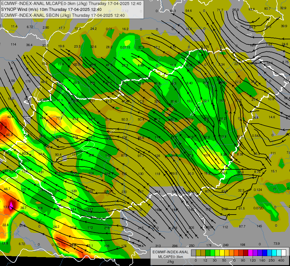Screen dimensions: 290x266
Task: Click the map value '93.7'
Action: tap(92, 137)
